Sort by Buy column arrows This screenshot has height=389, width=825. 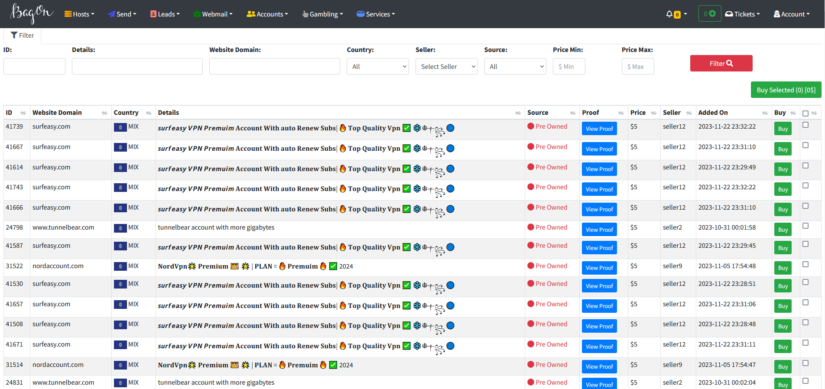coord(793,113)
